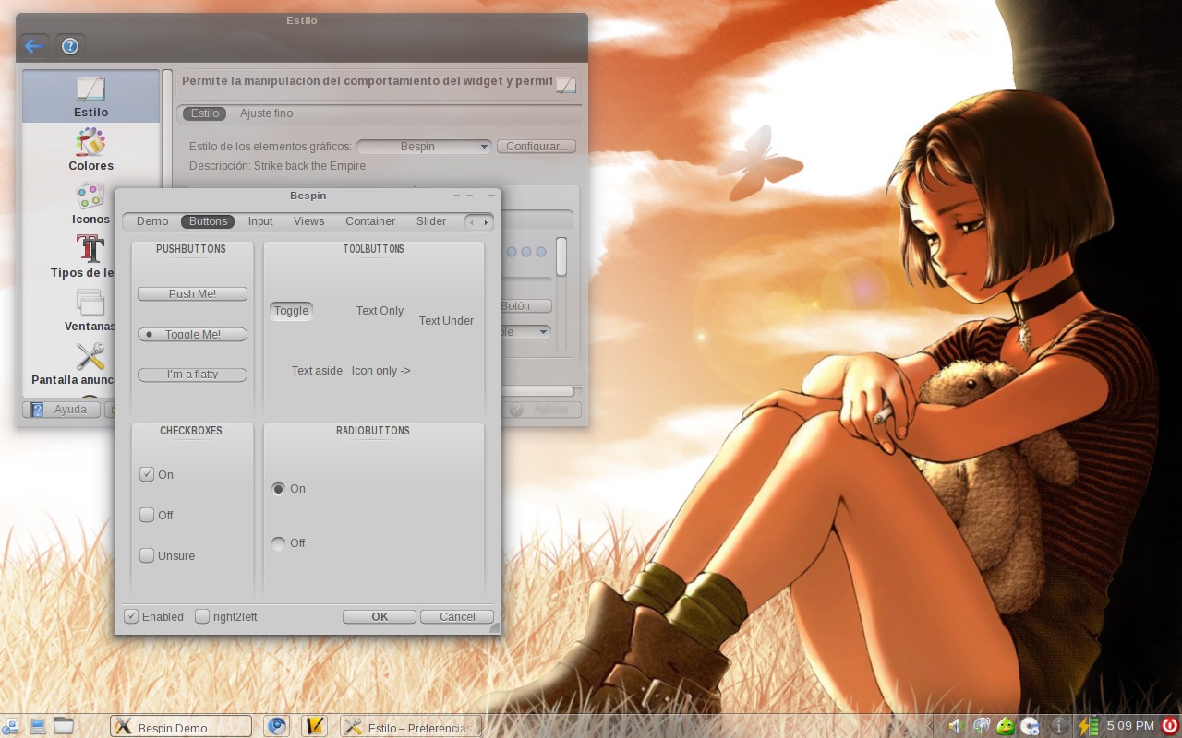
Task: Check the 'Off' checkbox
Action: coord(147,515)
